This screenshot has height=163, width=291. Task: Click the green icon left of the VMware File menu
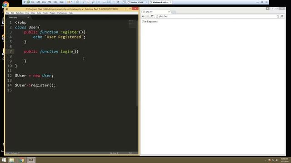(x=28, y=2)
